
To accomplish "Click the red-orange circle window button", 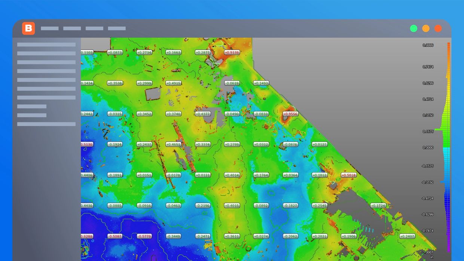I will [438, 28].
